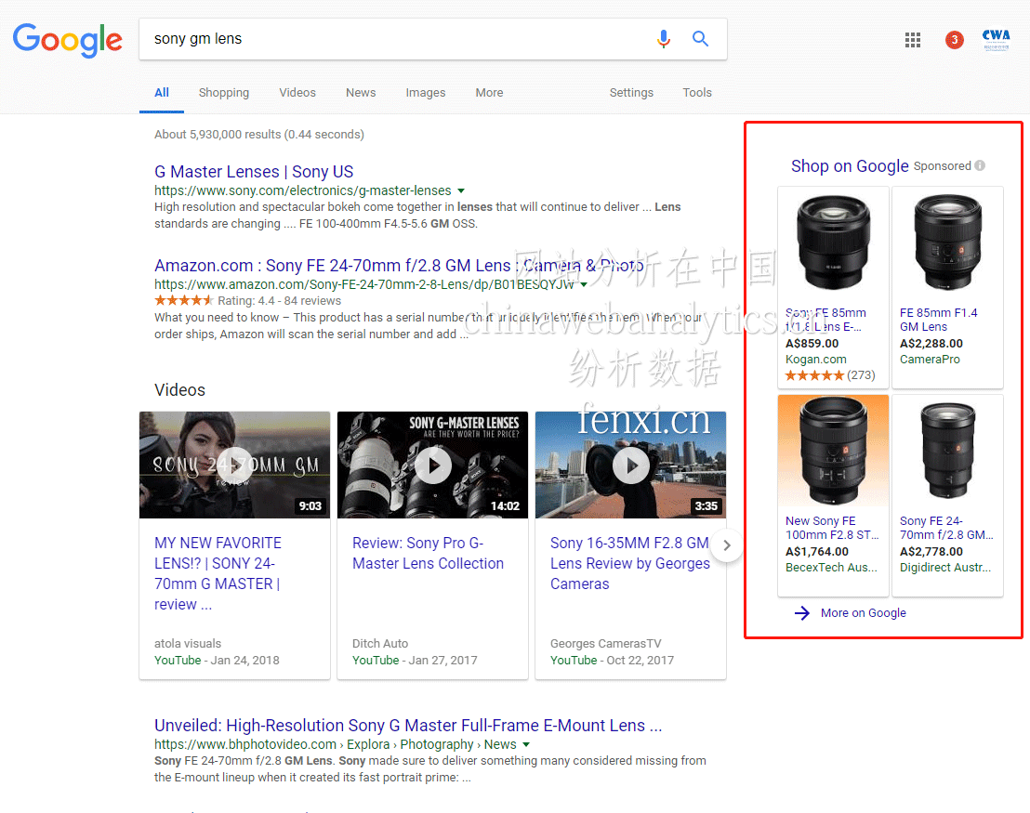Show next videos with carousel arrow
Screen dimensions: 1030x813
tap(727, 545)
